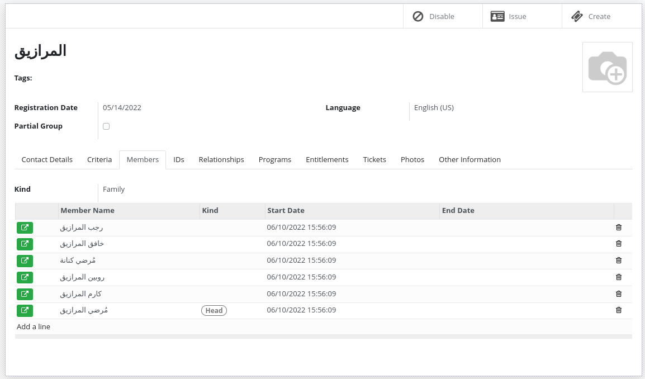
Task: Toggle the Partial Group checkbox
Action: tap(106, 126)
